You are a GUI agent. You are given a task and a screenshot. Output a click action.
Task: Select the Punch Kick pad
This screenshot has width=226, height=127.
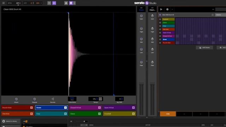(17, 108)
